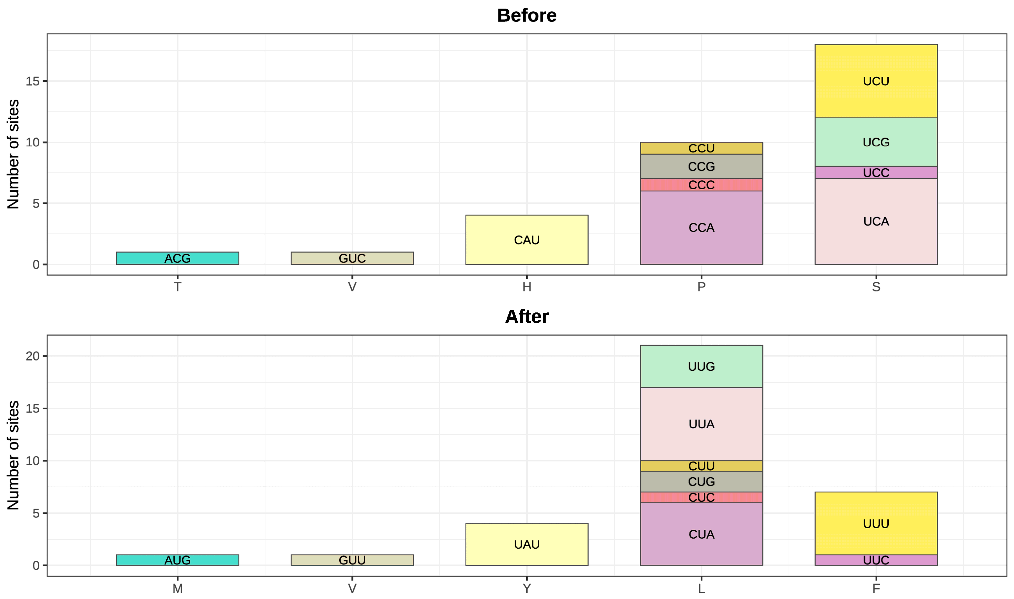This screenshot has height=599, width=1014.
Task: Click the turquoise ACG bar
Action: (x=177, y=258)
